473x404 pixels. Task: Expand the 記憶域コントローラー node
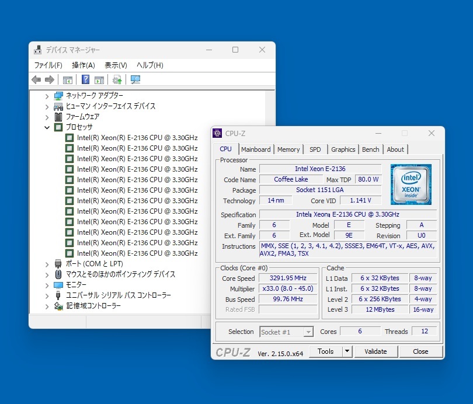[x=47, y=307]
